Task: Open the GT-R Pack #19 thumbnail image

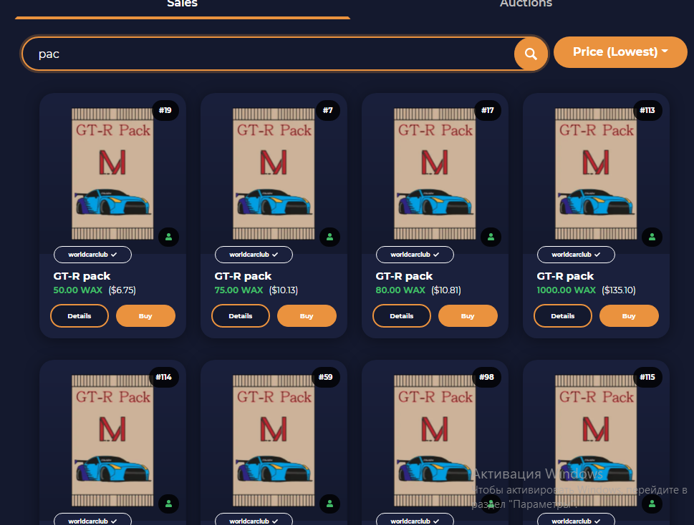Action: [x=112, y=174]
